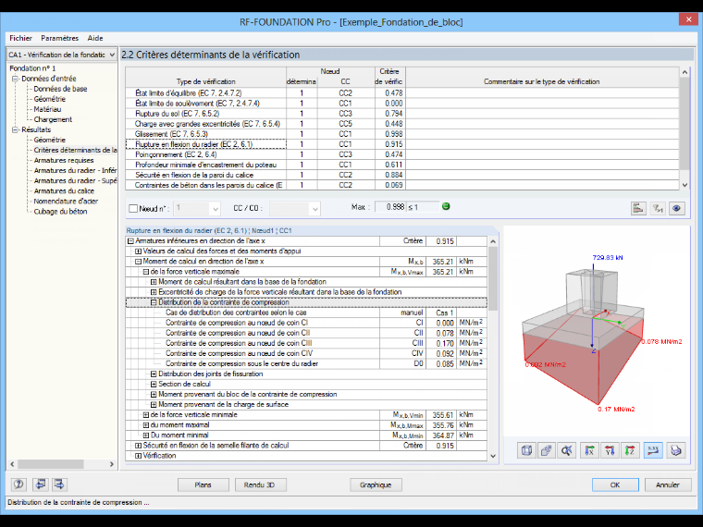The width and height of the screenshot is (703, 527).
Task: Collapse the Données d'entrée tree node
Action: (x=15, y=79)
